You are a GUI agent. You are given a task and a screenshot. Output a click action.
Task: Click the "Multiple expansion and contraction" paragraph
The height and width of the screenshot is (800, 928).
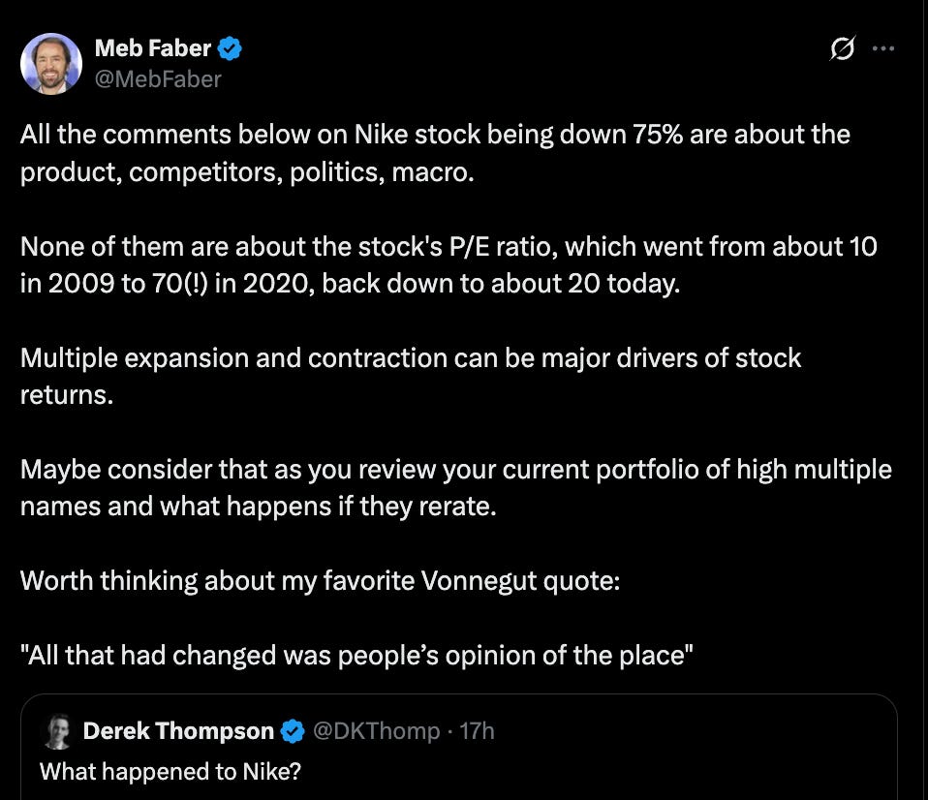tap(411, 377)
